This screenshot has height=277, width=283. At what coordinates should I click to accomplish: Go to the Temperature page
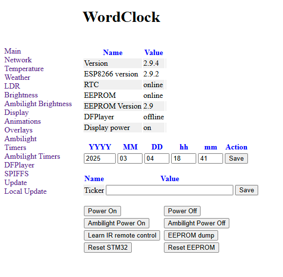[x=24, y=69]
